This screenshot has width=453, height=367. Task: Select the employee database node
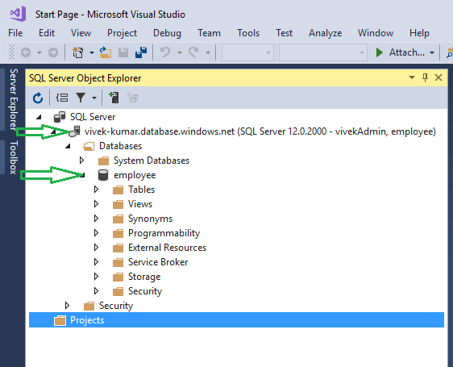[x=135, y=175]
